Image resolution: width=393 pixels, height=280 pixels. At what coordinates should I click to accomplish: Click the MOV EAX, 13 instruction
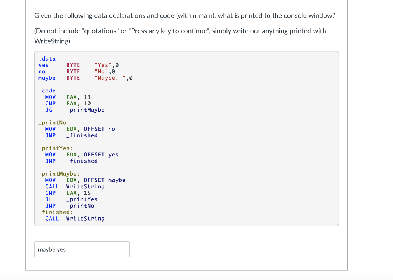coord(68,97)
